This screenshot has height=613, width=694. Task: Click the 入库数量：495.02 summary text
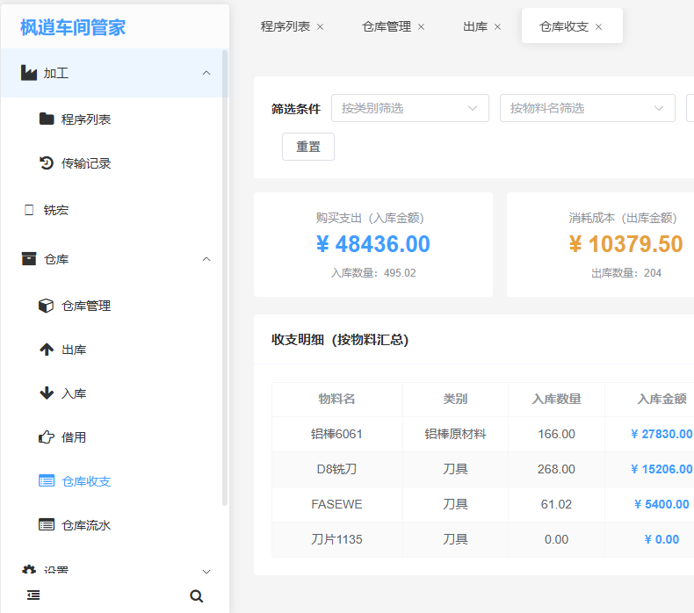(x=373, y=272)
